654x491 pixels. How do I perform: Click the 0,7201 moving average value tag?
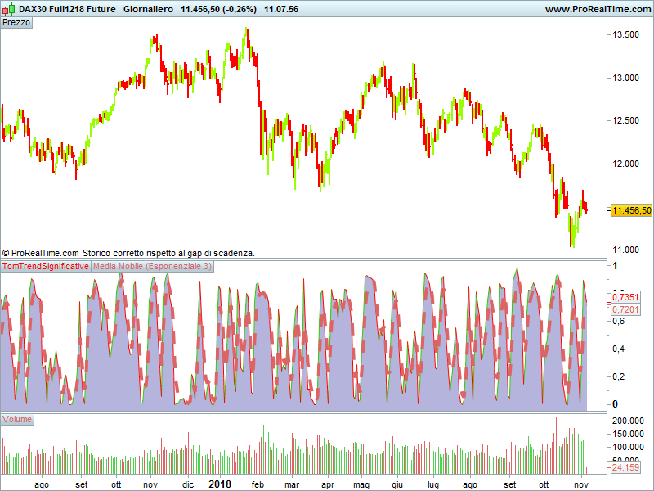point(625,309)
